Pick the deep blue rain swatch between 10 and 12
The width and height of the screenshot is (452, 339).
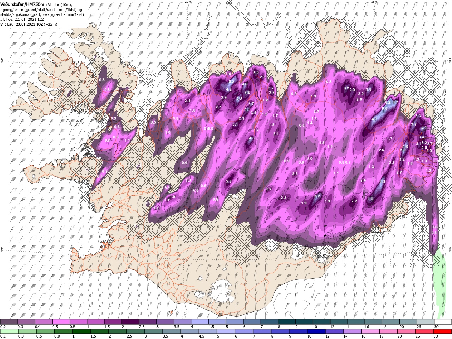click(x=316, y=331)
